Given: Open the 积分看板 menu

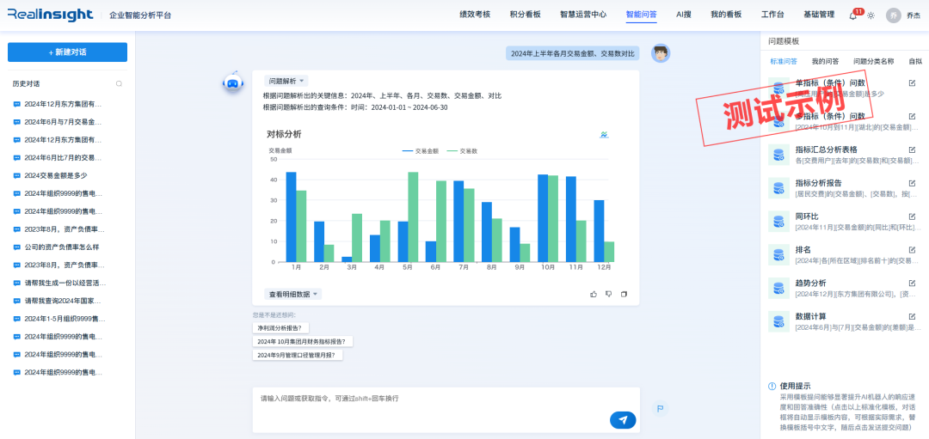Looking at the screenshot, I should pyautogui.click(x=525, y=15).
